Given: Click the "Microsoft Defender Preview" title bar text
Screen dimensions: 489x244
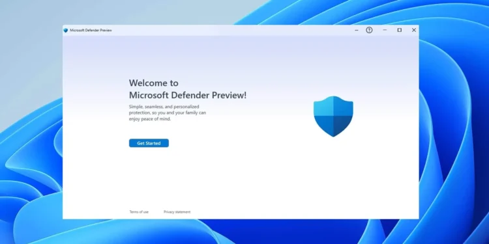Looking at the screenshot, I should [91, 30].
